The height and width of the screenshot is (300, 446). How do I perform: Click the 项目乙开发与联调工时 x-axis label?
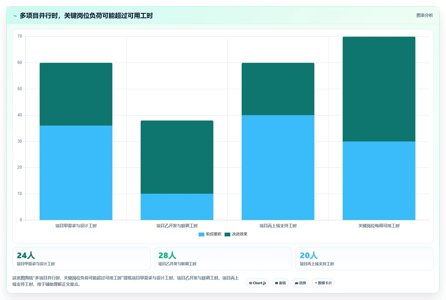click(x=177, y=226)
